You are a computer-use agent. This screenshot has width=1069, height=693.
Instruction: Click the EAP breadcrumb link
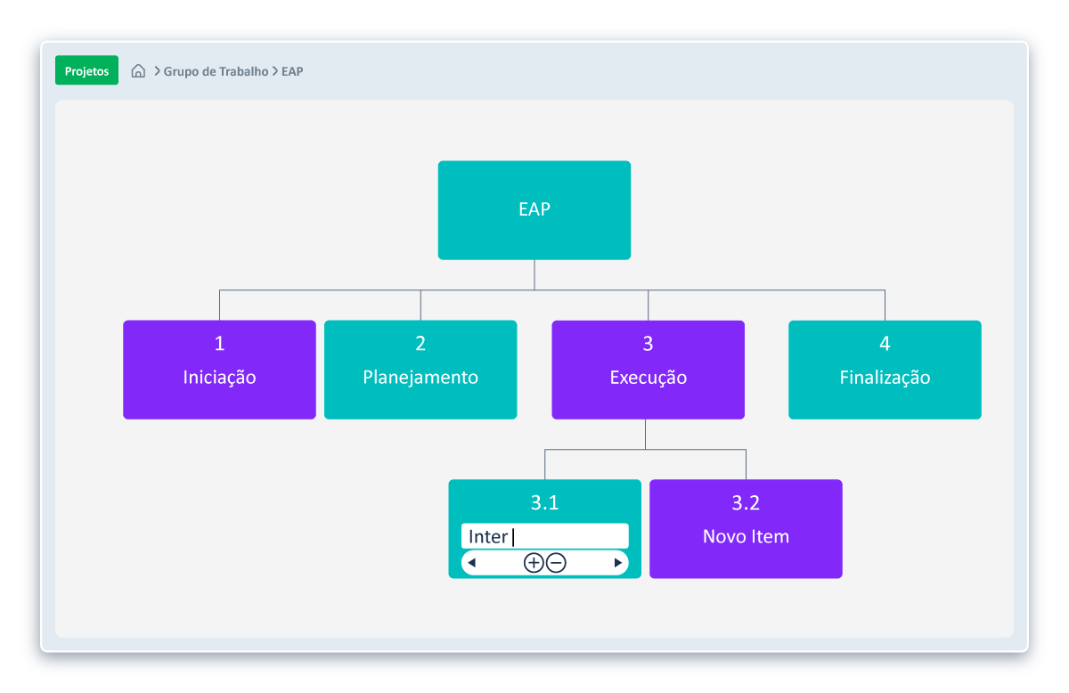(x=292, y=71)
